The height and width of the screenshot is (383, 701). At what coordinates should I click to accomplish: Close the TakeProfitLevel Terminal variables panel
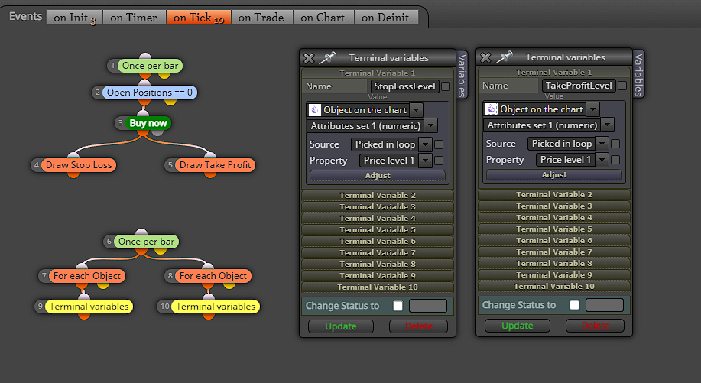click(x=485, y=57)
